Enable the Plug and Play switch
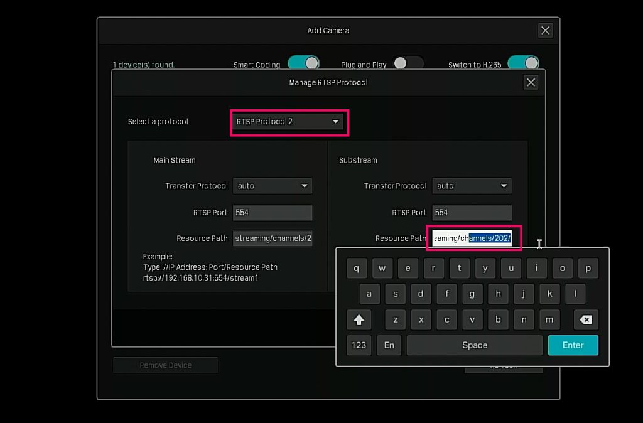 (408, 64)
